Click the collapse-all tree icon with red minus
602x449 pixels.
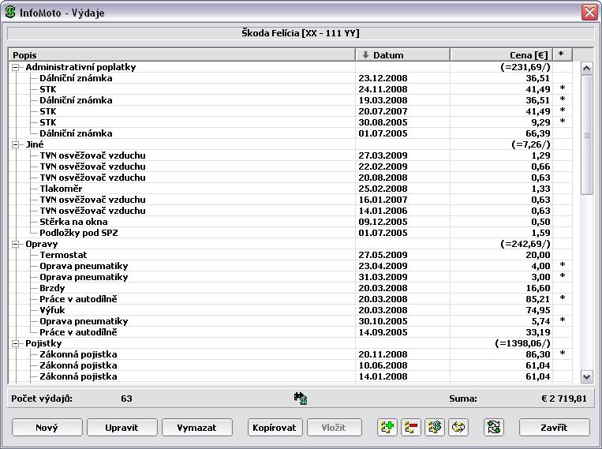[411, 427]
